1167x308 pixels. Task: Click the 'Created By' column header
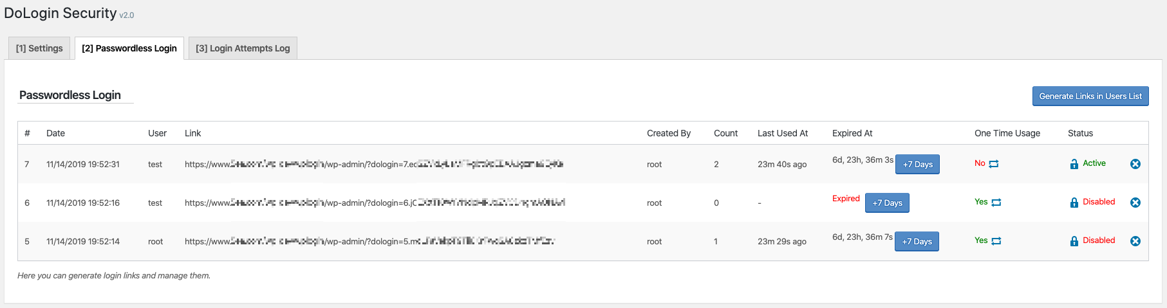pyautogui.click(x=669, y=133)
